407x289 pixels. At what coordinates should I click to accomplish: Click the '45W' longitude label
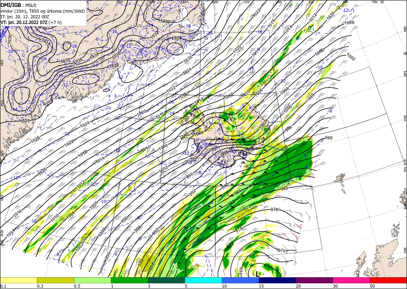[x=2, y=104]
